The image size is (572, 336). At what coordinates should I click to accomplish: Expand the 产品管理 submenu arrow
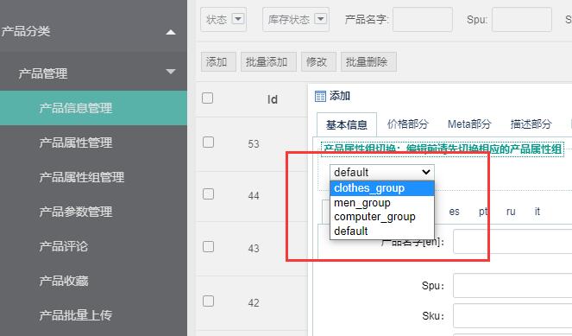(170, 72)
